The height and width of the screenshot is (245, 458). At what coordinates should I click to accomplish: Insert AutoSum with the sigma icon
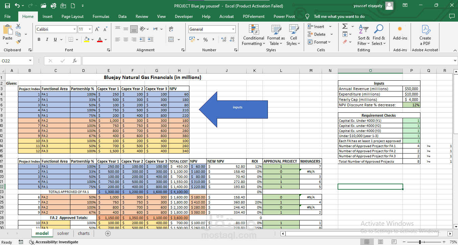[x=345, y=26]
